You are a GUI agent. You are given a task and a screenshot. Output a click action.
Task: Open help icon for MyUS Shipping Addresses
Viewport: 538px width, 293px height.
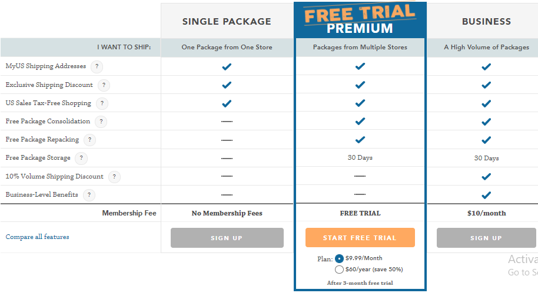point(97,66)
